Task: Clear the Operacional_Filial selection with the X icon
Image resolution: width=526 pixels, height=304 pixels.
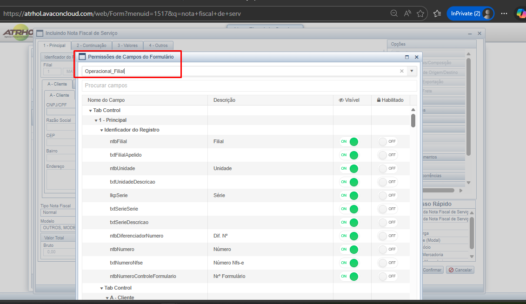Action: coord(402,71)
